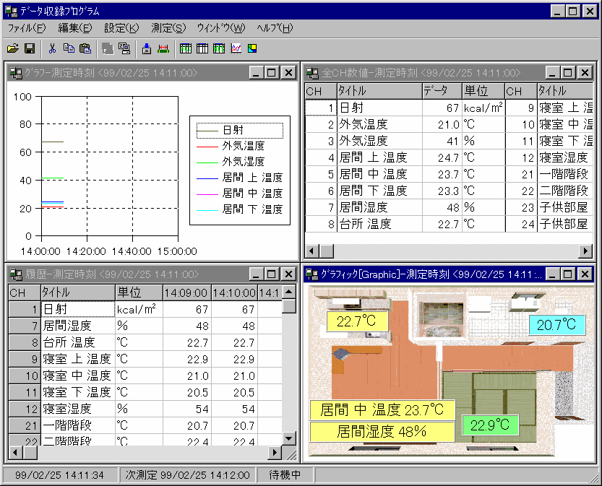
Task: Click the 全CH数値 window title bar icon
Action: point(311,73)
